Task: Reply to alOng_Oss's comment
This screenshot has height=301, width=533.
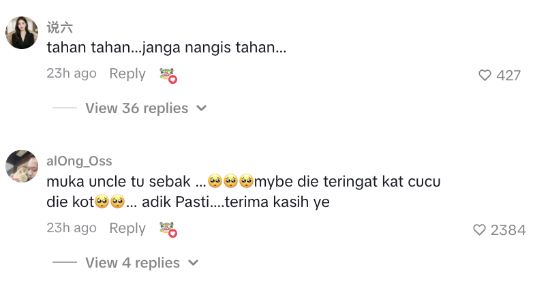Action: pos(127,228)
